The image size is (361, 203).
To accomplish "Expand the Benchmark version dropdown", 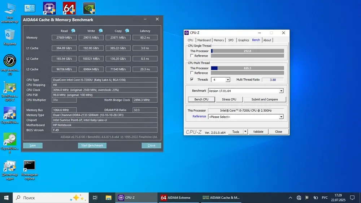I will pos(281,91).
